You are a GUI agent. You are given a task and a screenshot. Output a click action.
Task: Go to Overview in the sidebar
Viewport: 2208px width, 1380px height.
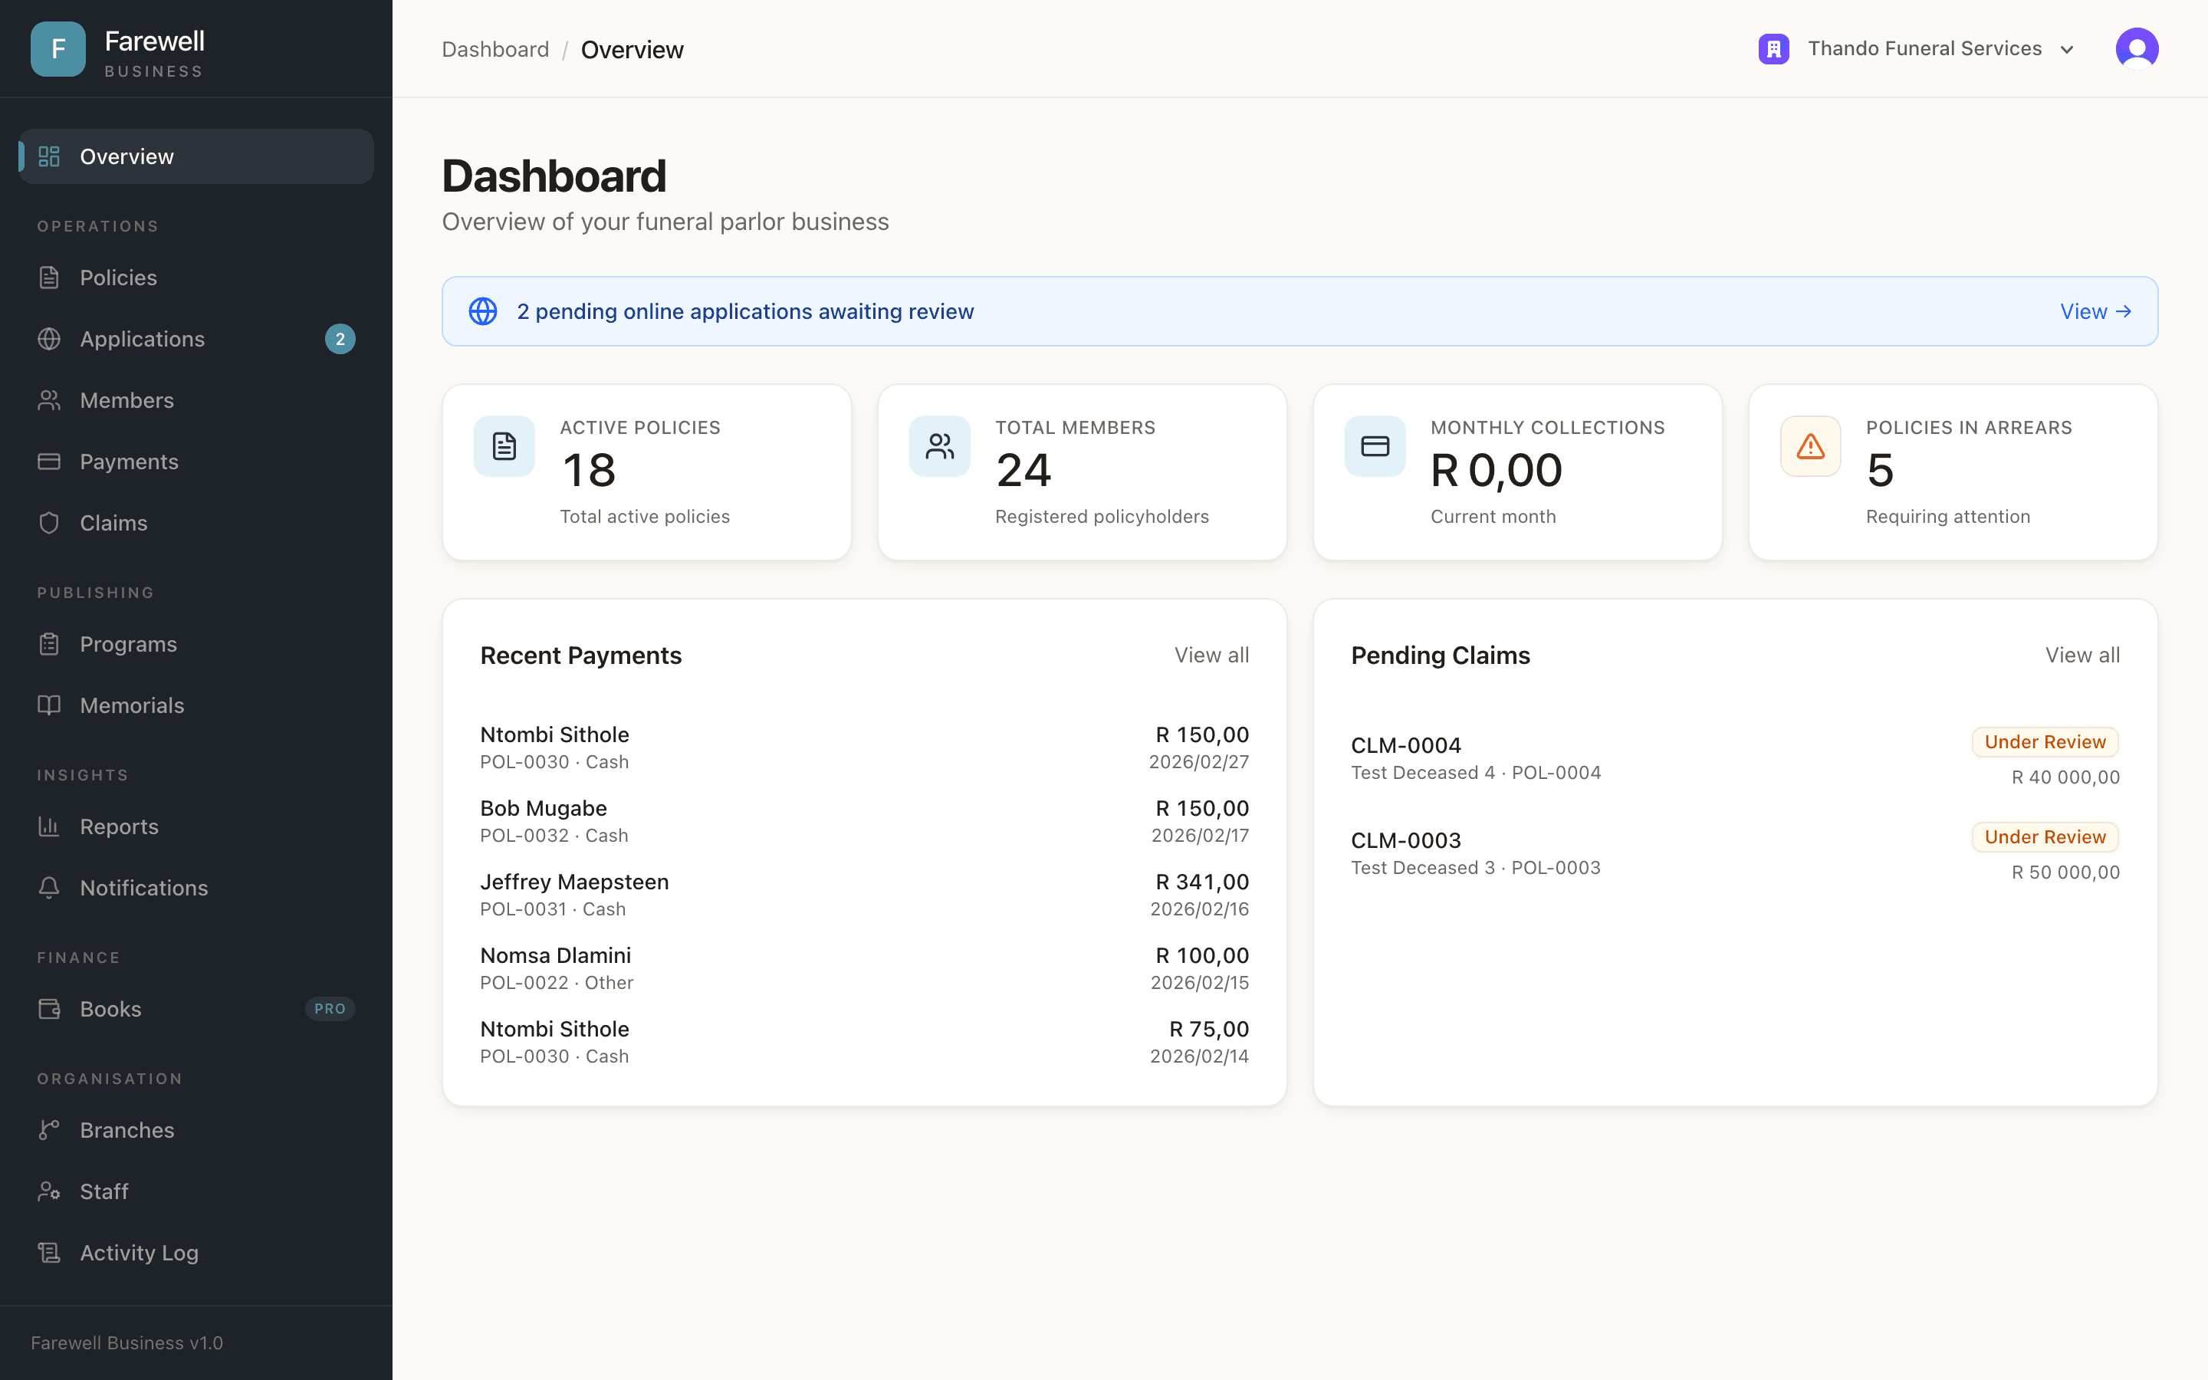point(196,157)
